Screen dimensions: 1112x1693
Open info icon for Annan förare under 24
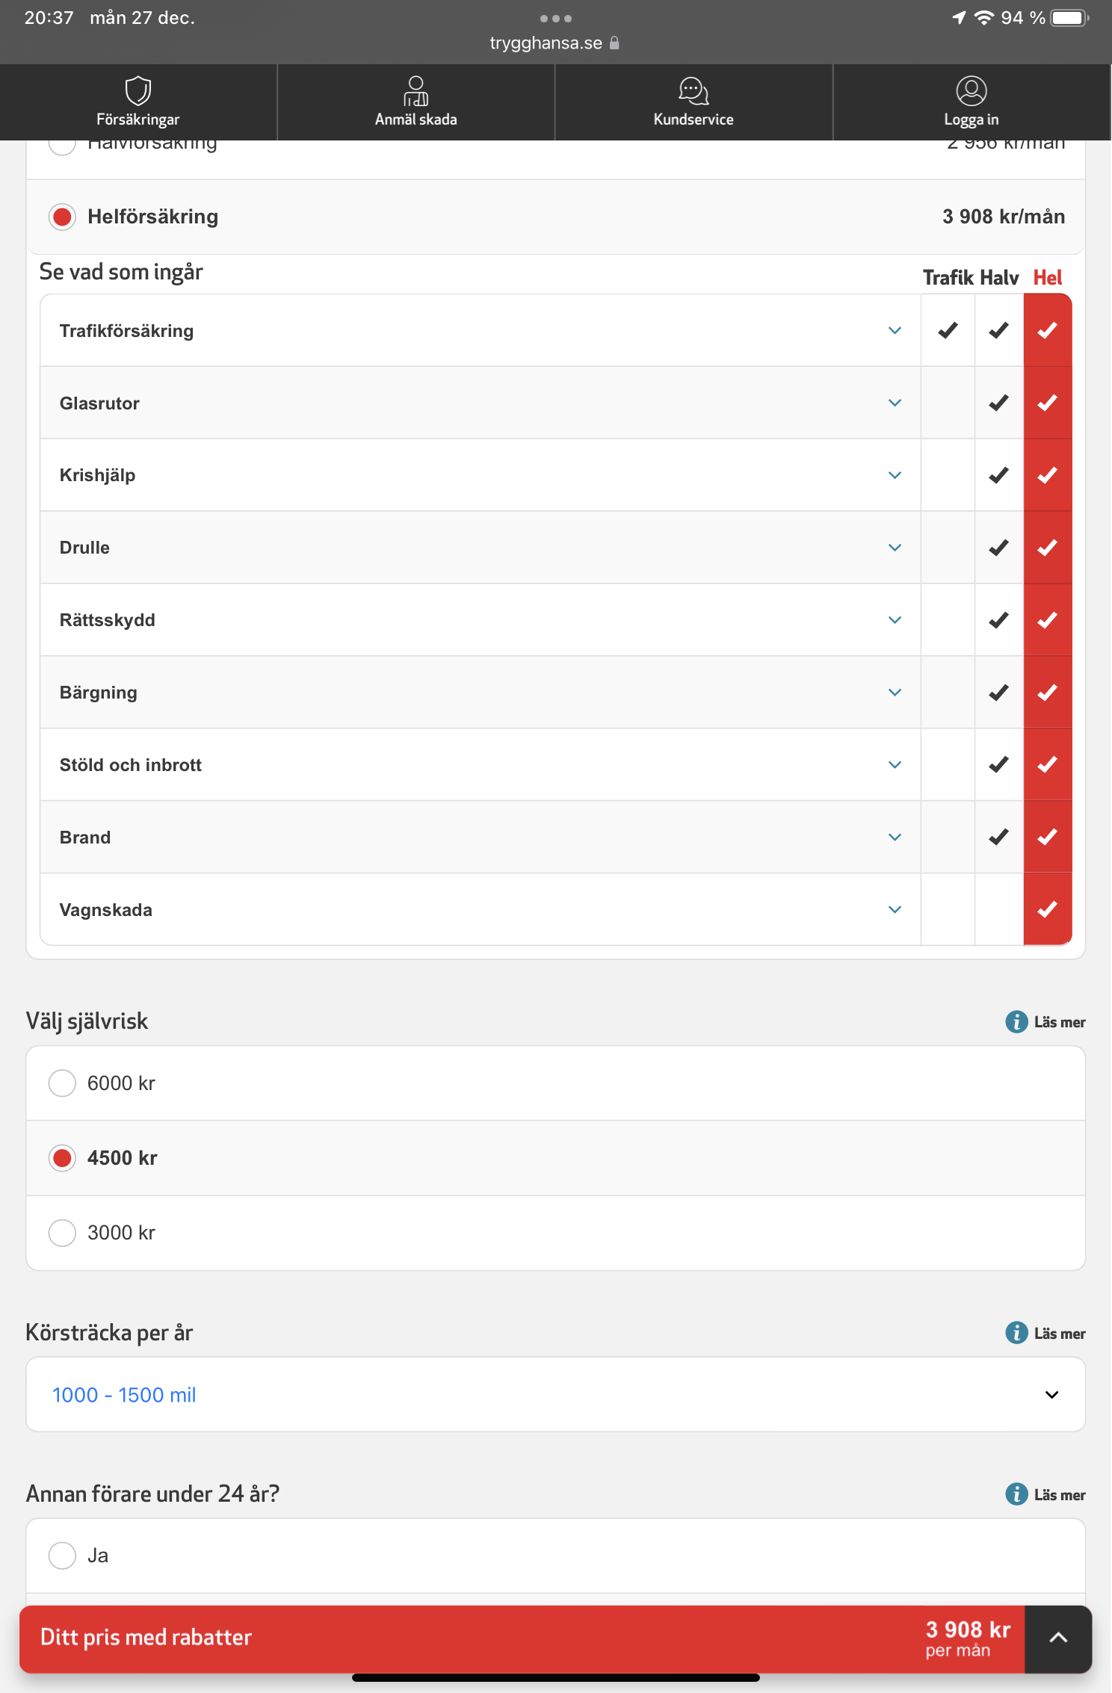tap(1016, 1494)
